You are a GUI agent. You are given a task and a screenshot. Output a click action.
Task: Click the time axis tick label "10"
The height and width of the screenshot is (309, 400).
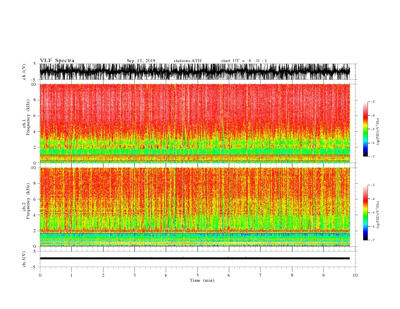click(355, 275)
